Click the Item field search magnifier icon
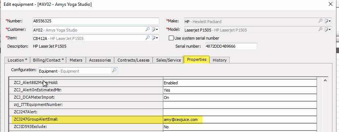 [x=147, y=38]
